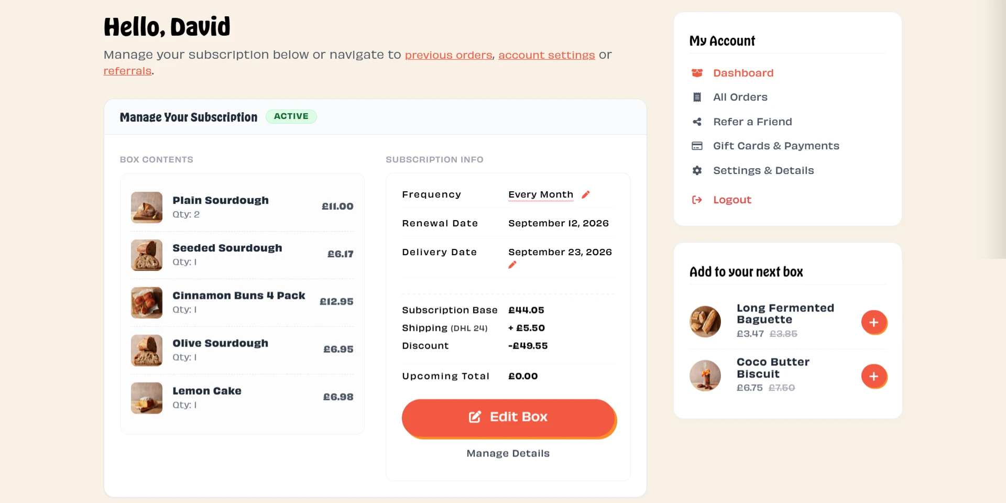Click the Cinnamon Buns 4 Pack thumbnail
The image size is (1006, 503).
click(147, 303)
